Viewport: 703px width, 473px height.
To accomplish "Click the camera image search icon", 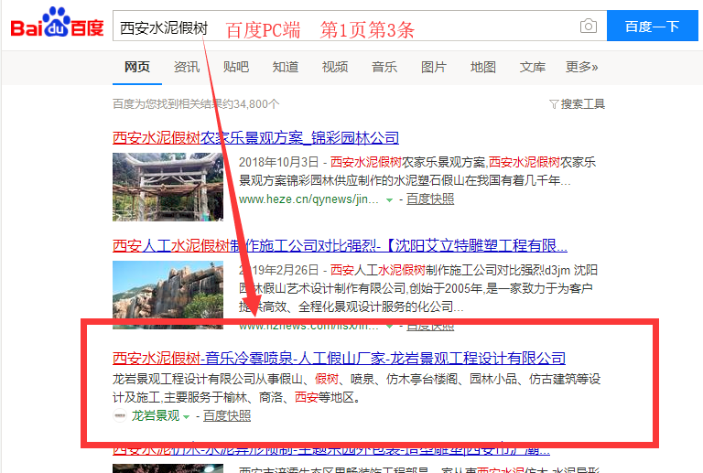I will pos(589,26).
